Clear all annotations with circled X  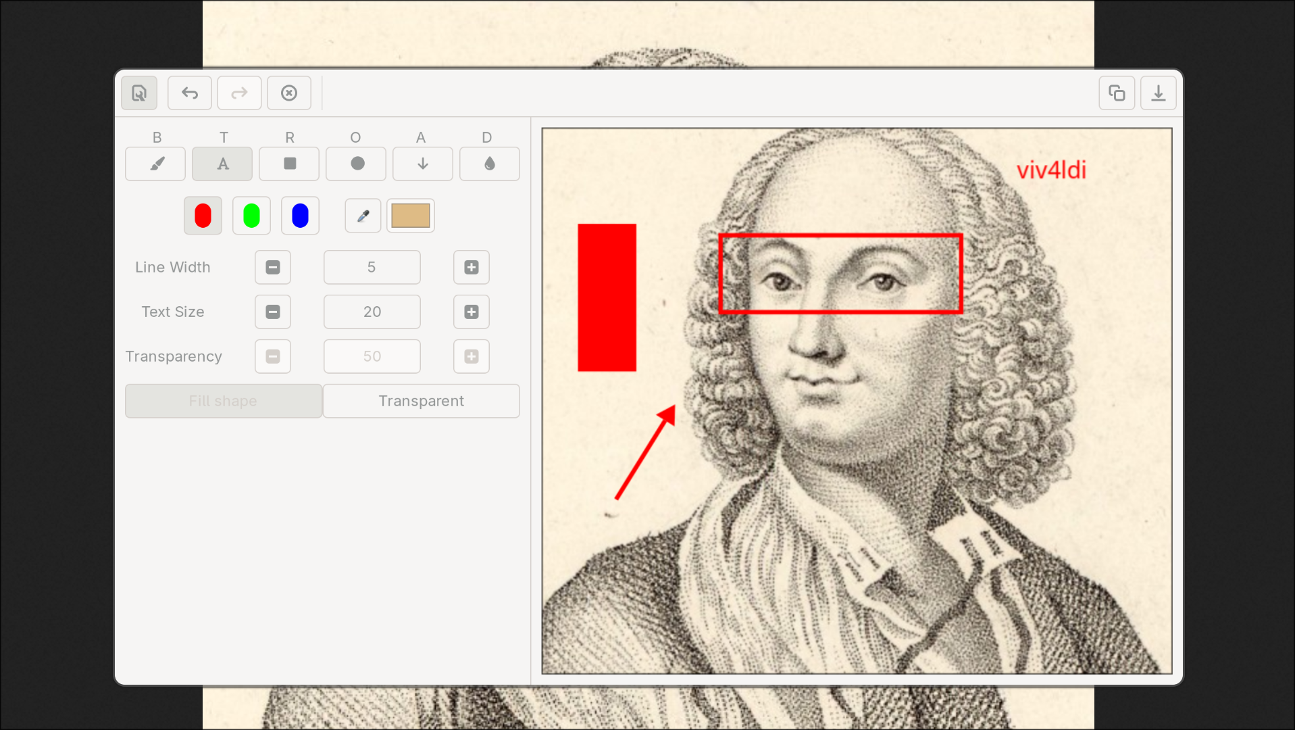289,93
